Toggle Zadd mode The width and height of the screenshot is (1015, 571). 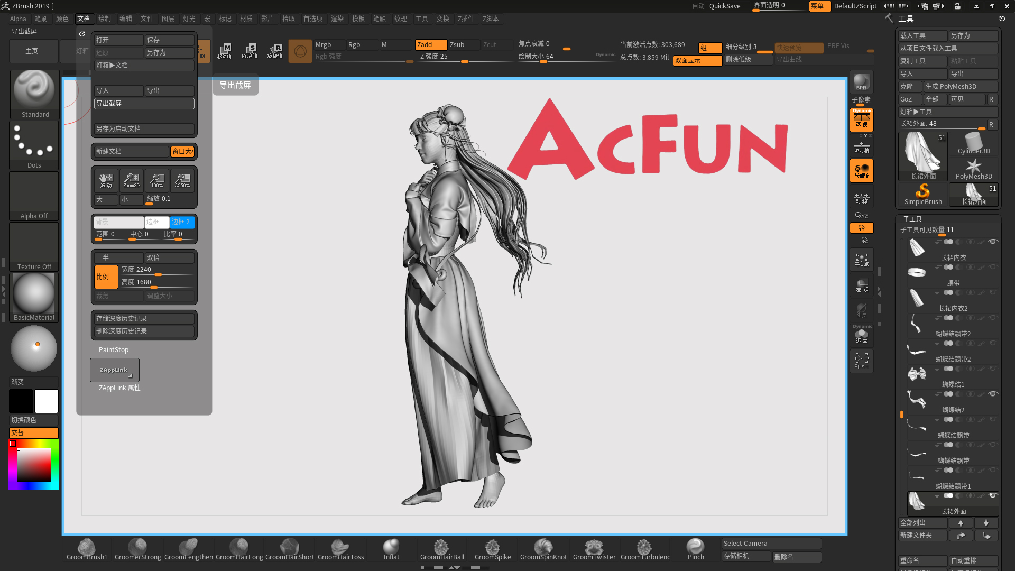[x=431, y=45]
